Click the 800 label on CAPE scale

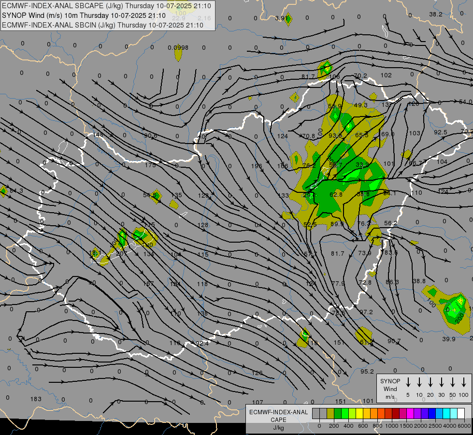(377, 426)
